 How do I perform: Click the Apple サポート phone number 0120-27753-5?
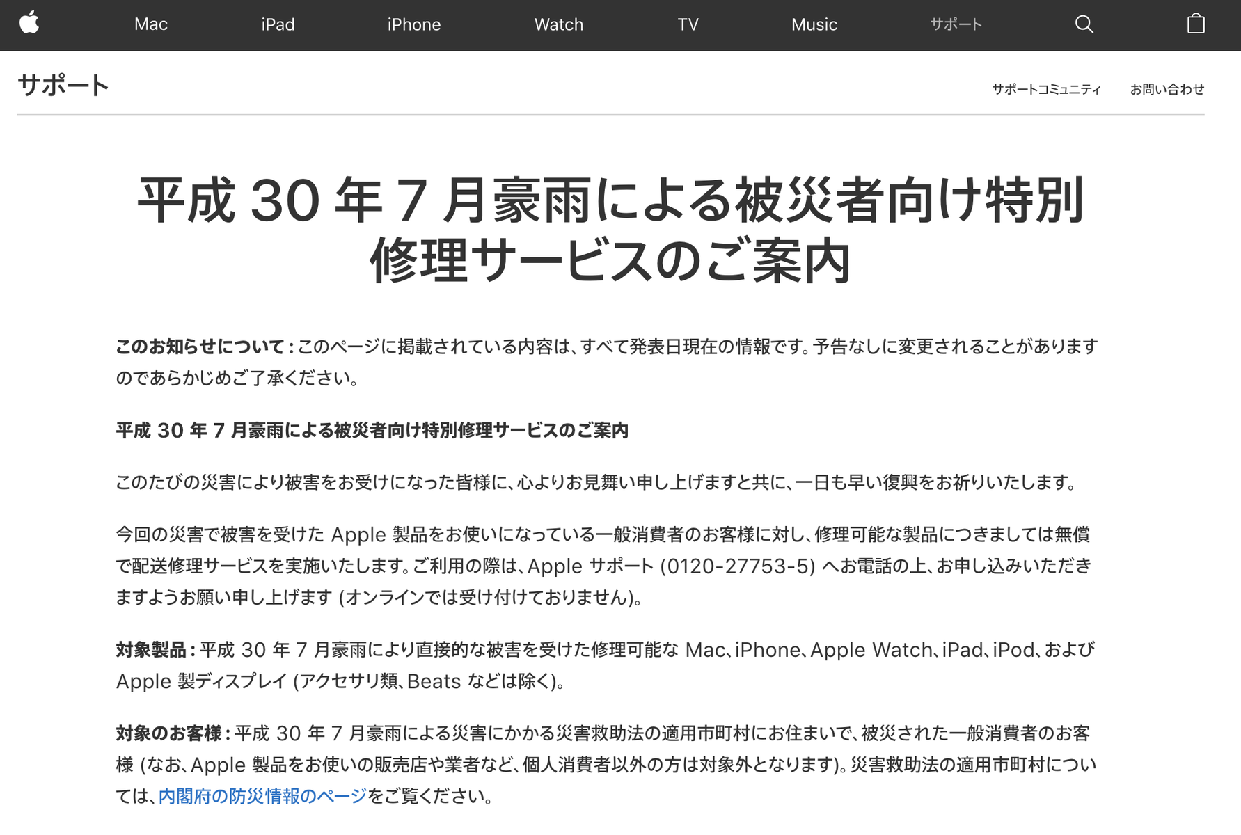(x=738, y=566)
